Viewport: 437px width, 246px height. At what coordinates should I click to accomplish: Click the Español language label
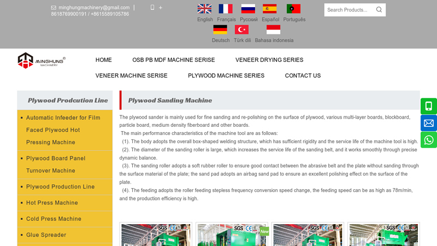click(x=270, y=20)
